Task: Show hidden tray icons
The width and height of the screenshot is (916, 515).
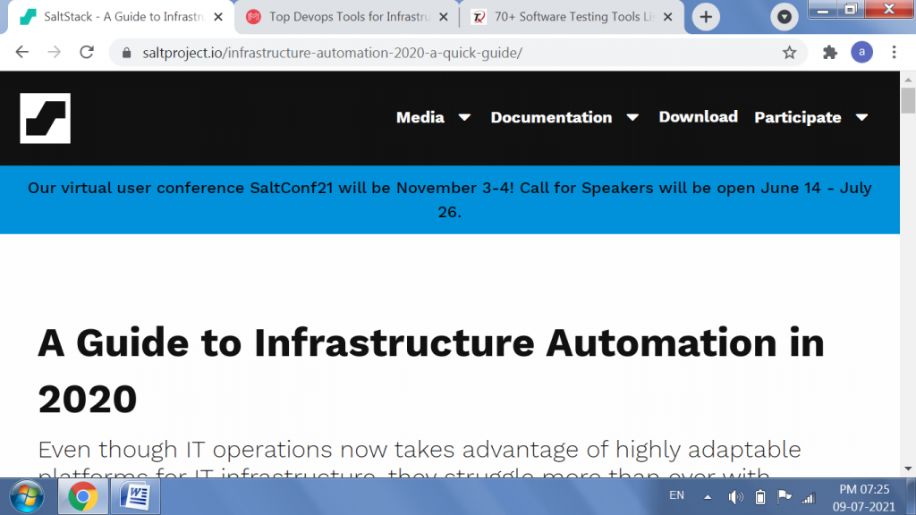Action: click(x=708, y=497)
